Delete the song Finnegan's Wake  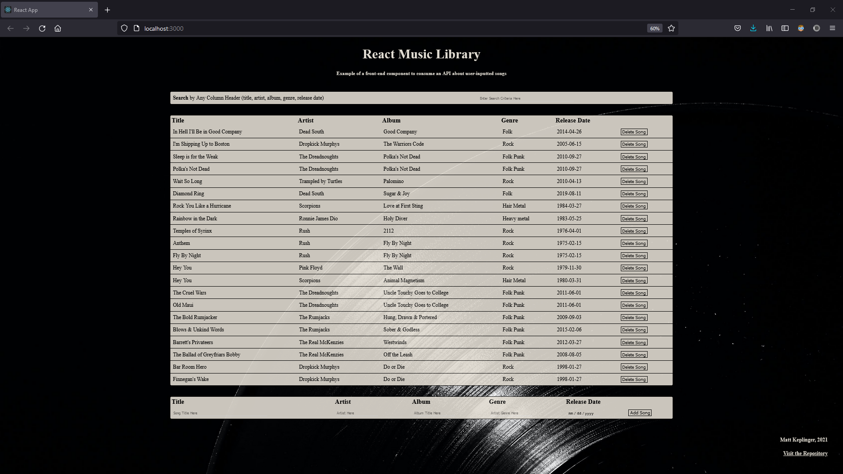(634, 379)
